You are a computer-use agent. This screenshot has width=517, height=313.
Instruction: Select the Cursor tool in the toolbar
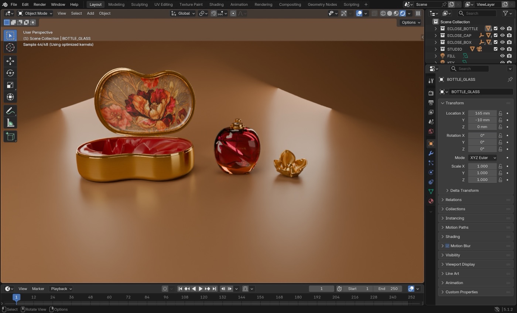(10, 48)
